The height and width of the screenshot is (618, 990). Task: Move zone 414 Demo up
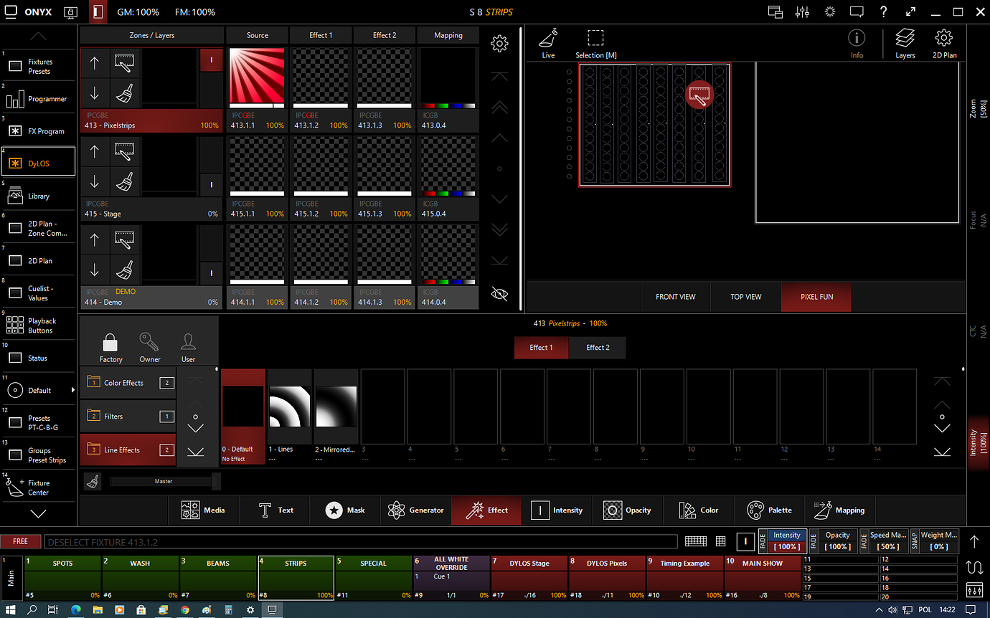pyautogui.click(x=95, y=239)
